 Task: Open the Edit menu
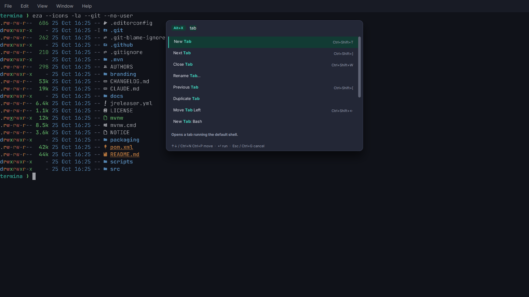pos(24,6)
